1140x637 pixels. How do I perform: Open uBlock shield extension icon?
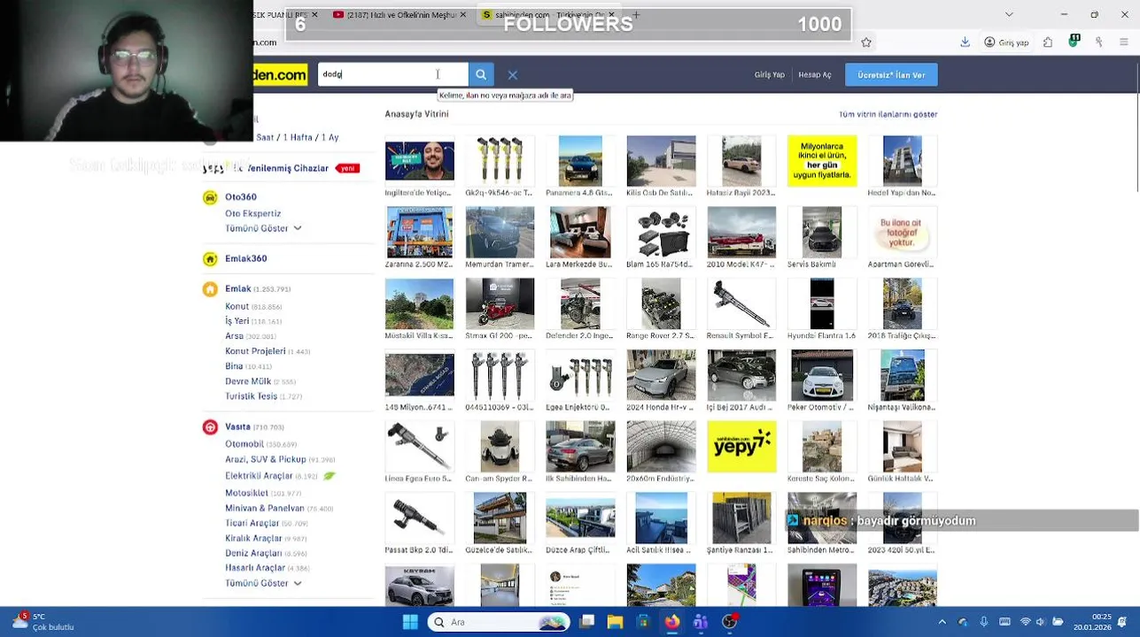1074,41
